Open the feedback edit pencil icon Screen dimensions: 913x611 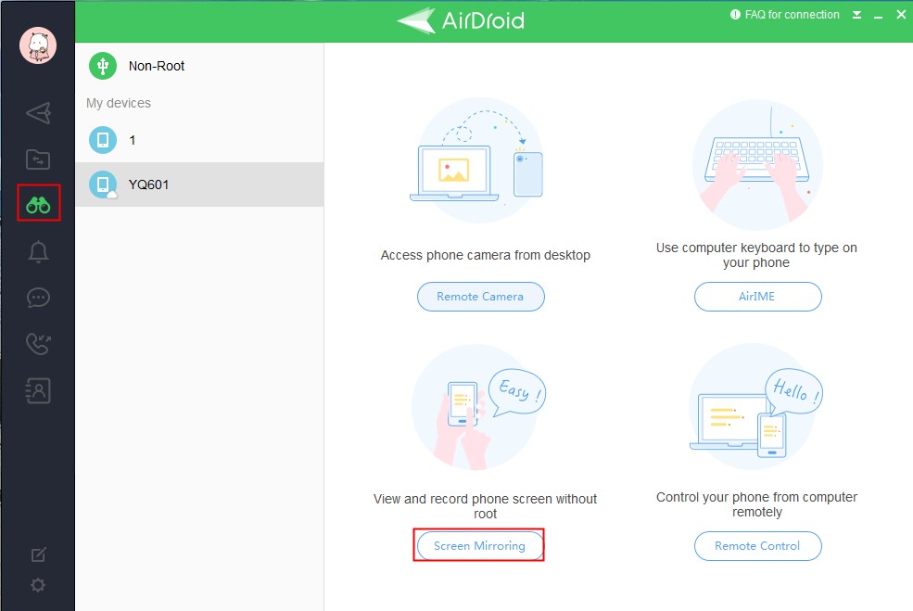click(38, 554)
